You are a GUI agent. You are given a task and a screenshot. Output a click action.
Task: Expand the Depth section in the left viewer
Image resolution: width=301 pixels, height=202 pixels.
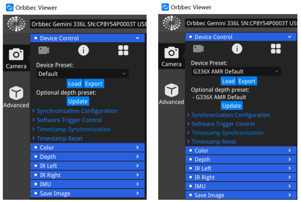click(x=87, y=157)
